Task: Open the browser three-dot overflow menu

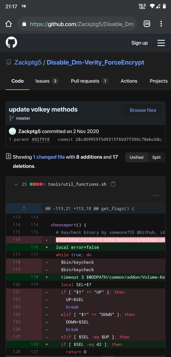Action: 161,24
